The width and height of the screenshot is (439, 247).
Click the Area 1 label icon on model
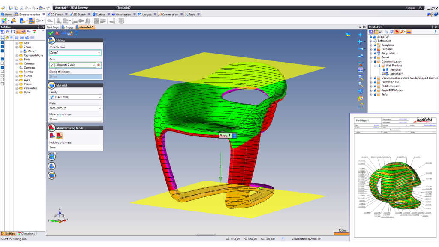pos(235,136)
